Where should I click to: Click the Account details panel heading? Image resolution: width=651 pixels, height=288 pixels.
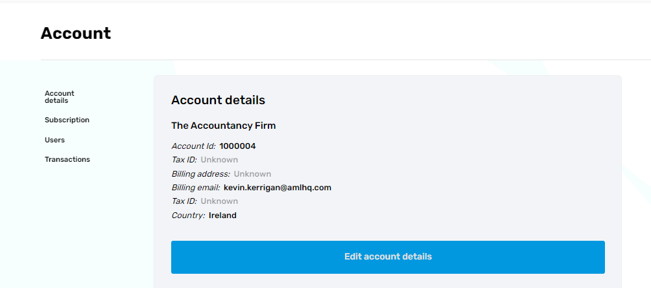(218, 100)
